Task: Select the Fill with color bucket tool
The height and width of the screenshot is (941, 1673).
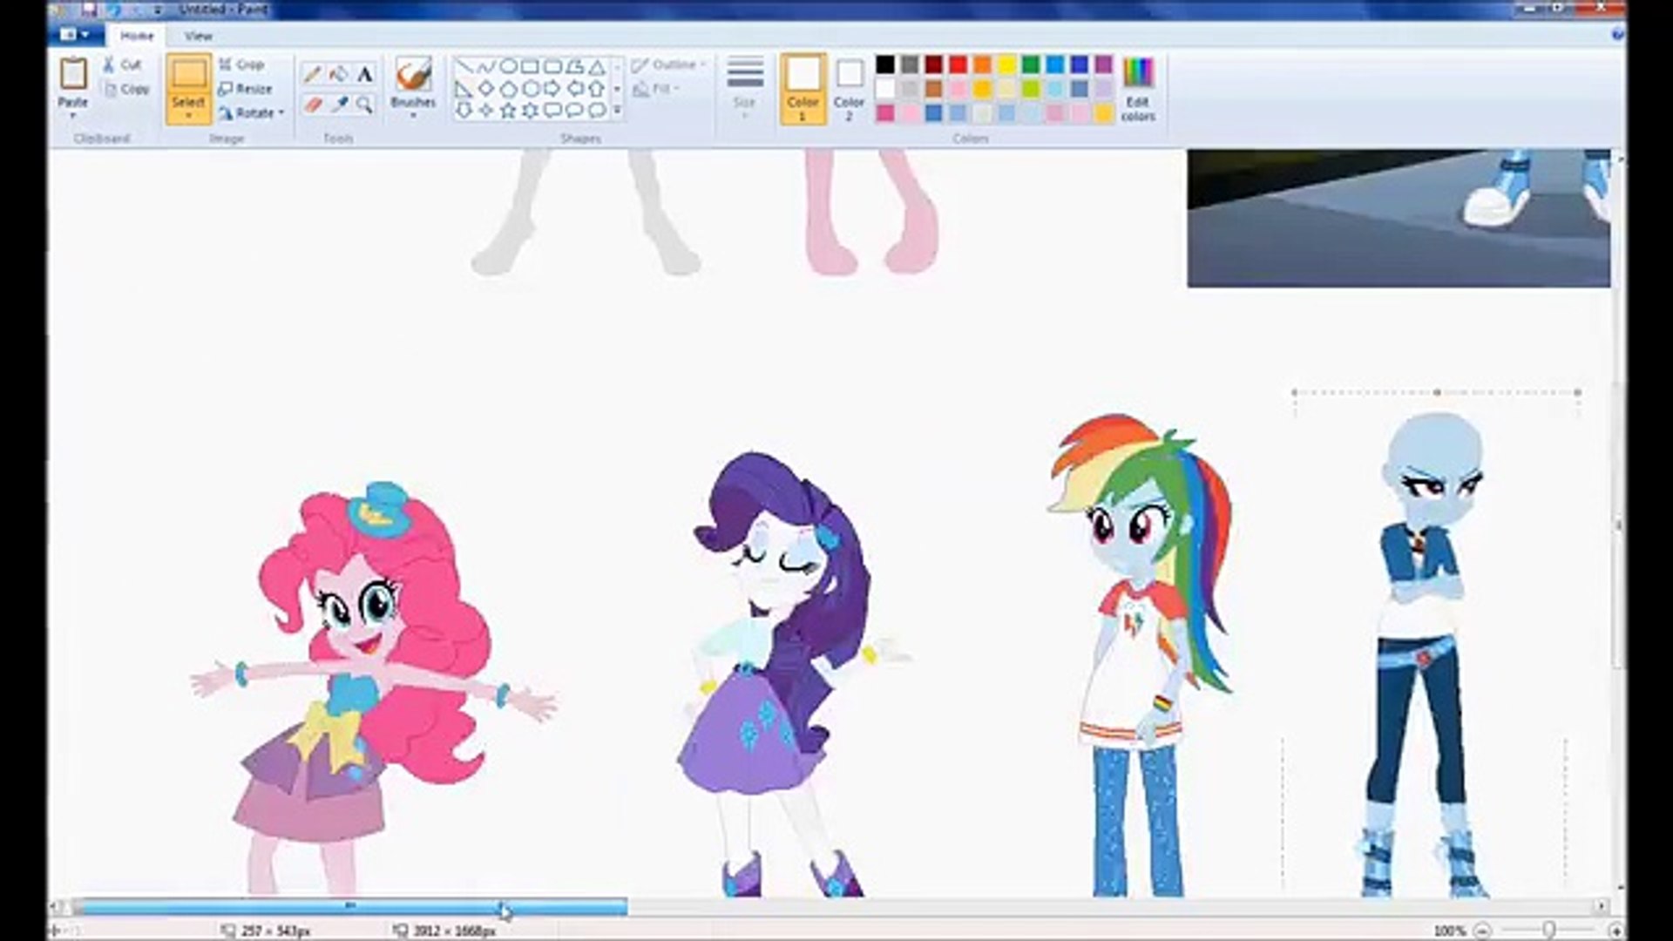Action: coord(339,75)
